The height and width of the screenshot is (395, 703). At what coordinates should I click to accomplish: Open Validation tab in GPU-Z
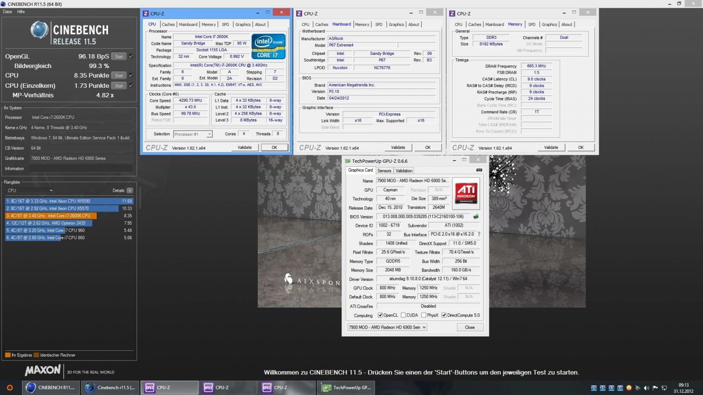(404, 171)
